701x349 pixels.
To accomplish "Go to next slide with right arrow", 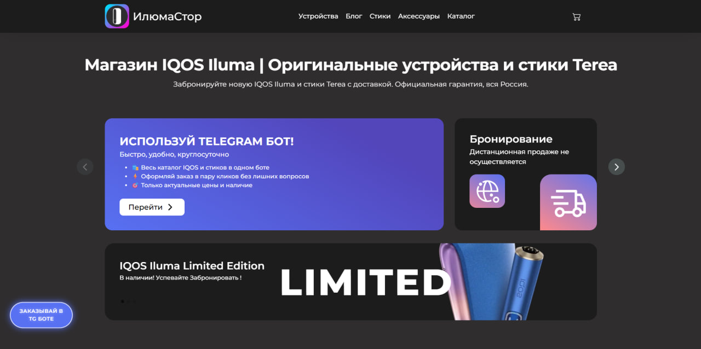I will coord(617,167).
